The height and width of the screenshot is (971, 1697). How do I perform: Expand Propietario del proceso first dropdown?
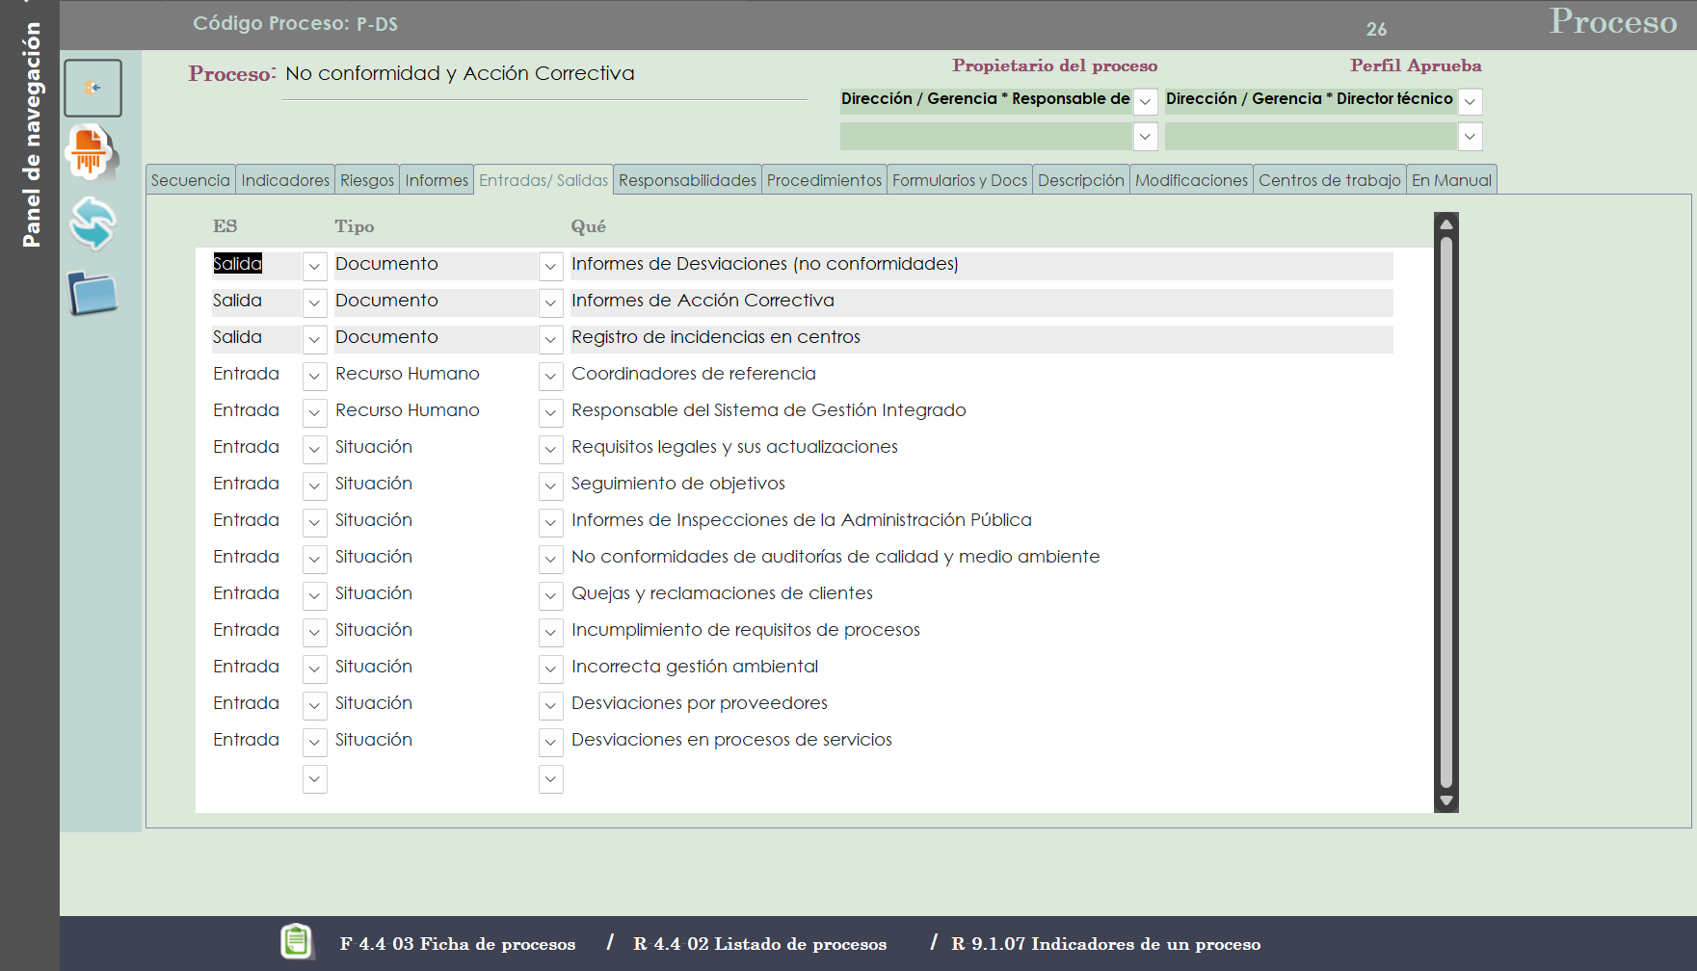click(1145, 101)
